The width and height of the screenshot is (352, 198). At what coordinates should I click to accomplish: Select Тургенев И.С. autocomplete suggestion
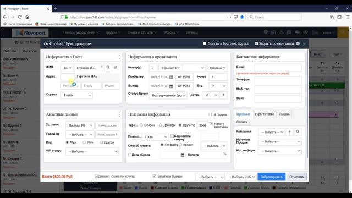[97, 76]
